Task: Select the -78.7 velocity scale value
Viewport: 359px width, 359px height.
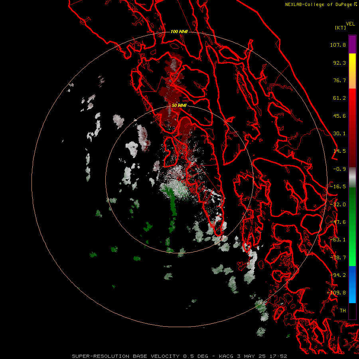Action: tap(338, 258)
